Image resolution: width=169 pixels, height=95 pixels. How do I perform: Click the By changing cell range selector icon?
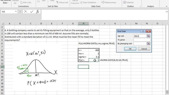pos(148,44)
